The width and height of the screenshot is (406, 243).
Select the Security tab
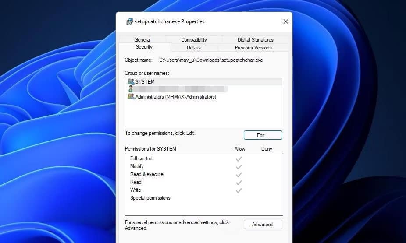[x=144, y=47]
